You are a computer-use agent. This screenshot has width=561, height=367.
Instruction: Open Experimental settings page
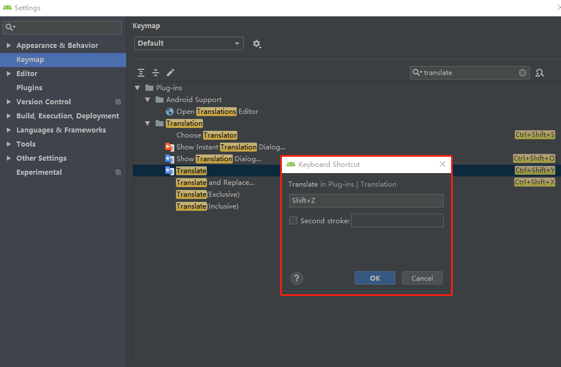click(39, 173)
